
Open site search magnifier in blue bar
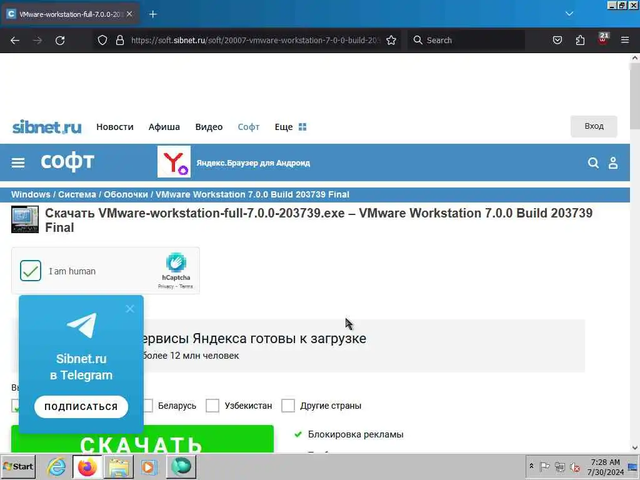pyautogui.click(x=593, y=163)
